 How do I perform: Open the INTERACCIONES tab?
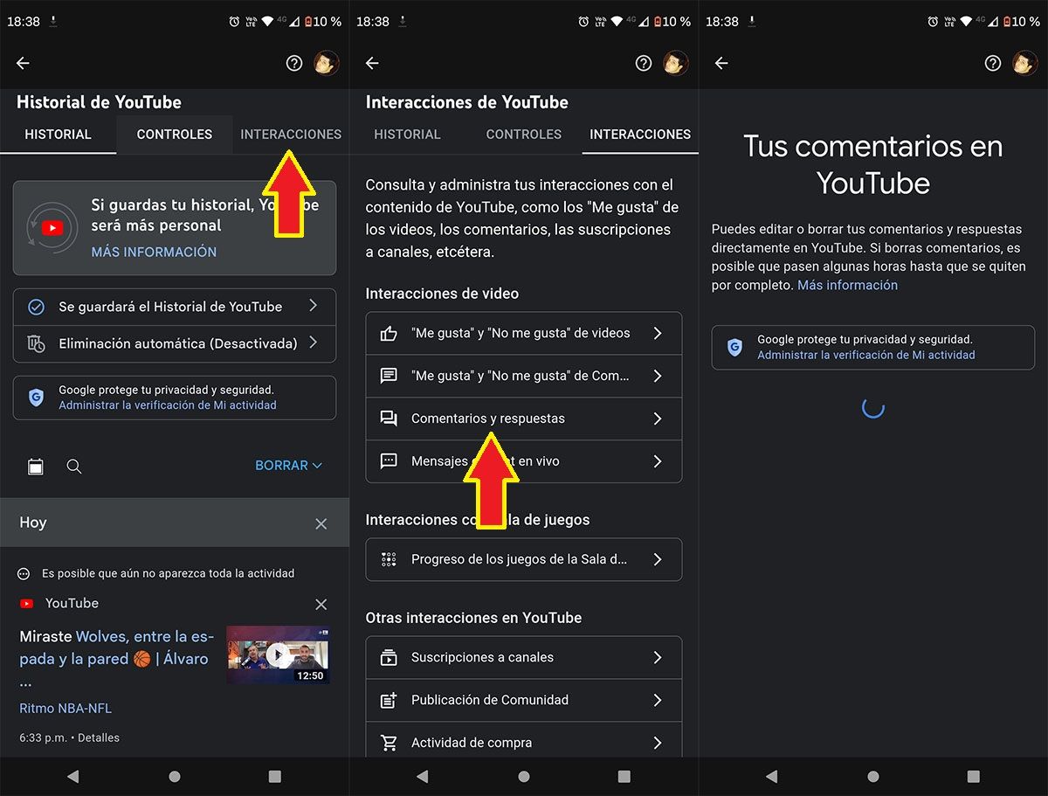tap(291, 134)
